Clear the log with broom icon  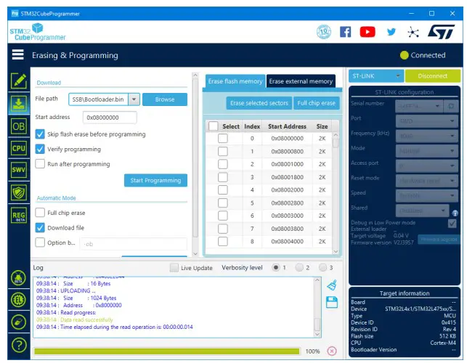click(x=332, y=285)
